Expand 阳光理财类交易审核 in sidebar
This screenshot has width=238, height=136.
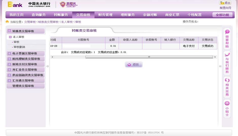coord(9,59)
